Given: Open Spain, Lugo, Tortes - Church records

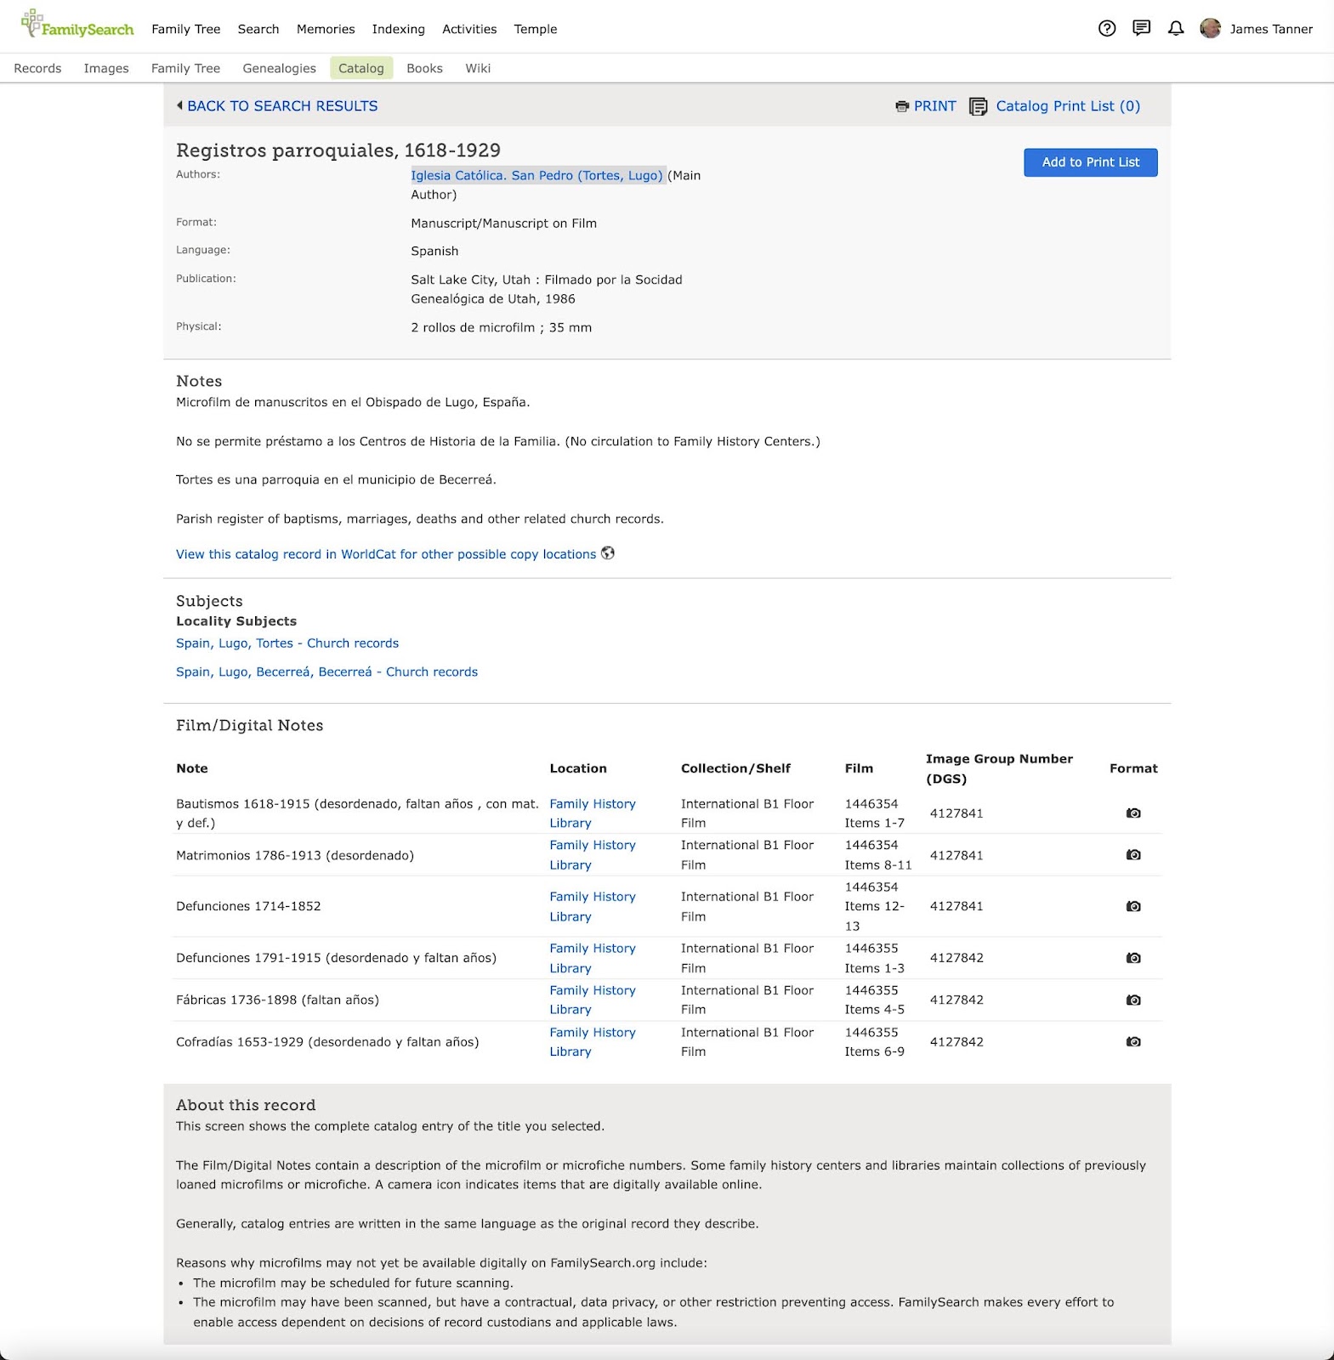Looking at the screenshot, I should (x=287, y=643).
